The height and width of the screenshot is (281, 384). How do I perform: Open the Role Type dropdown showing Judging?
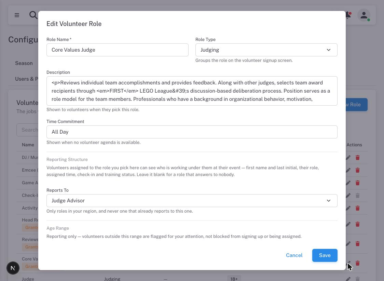(x=266, y=50)
